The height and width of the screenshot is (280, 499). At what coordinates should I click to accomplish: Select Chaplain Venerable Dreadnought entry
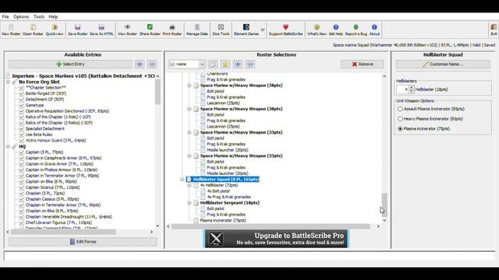69,217
